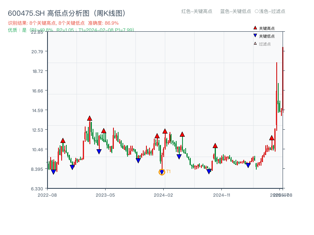Image resolution: width=314 pixels, height=235 pixels.
Task: Click the red high-point triangle near 2023-05
Action: pyautogui.click(x=103, y=131)
